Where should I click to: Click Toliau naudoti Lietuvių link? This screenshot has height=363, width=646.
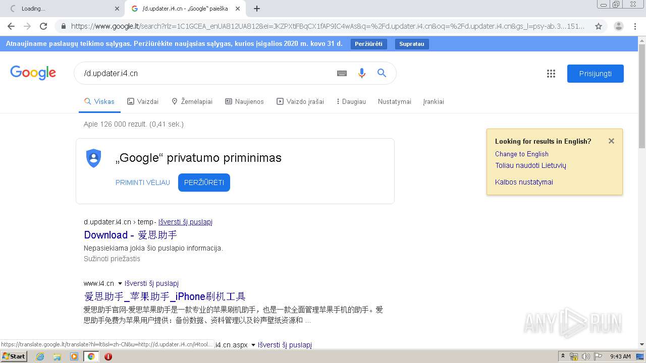point(530,165)
